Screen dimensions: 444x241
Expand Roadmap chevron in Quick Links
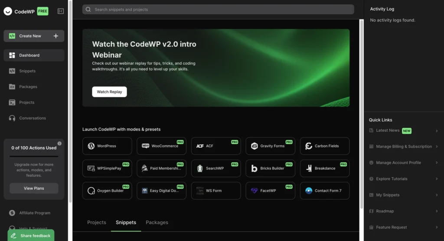point(437,211)
